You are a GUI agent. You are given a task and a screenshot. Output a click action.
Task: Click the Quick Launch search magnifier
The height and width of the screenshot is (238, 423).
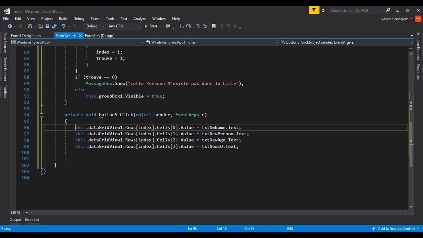[388, 10]
